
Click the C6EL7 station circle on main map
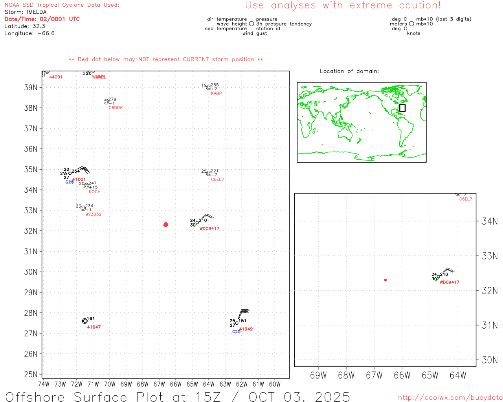click(x=209, y=174)
